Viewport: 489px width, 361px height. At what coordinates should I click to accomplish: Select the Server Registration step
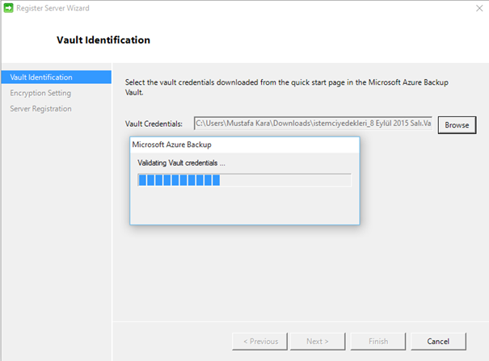41,109
